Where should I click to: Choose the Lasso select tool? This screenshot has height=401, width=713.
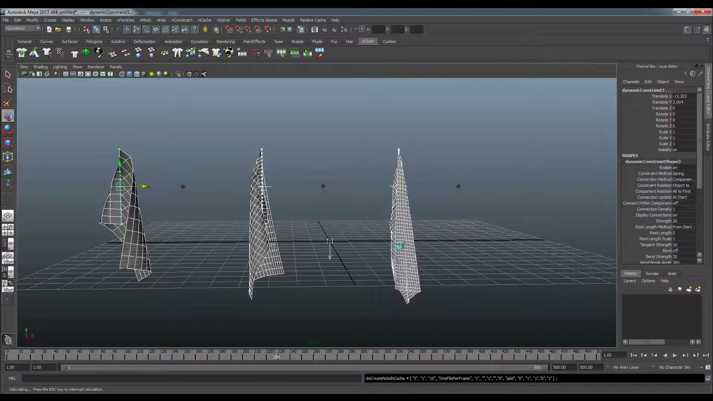tap(8, 88)
